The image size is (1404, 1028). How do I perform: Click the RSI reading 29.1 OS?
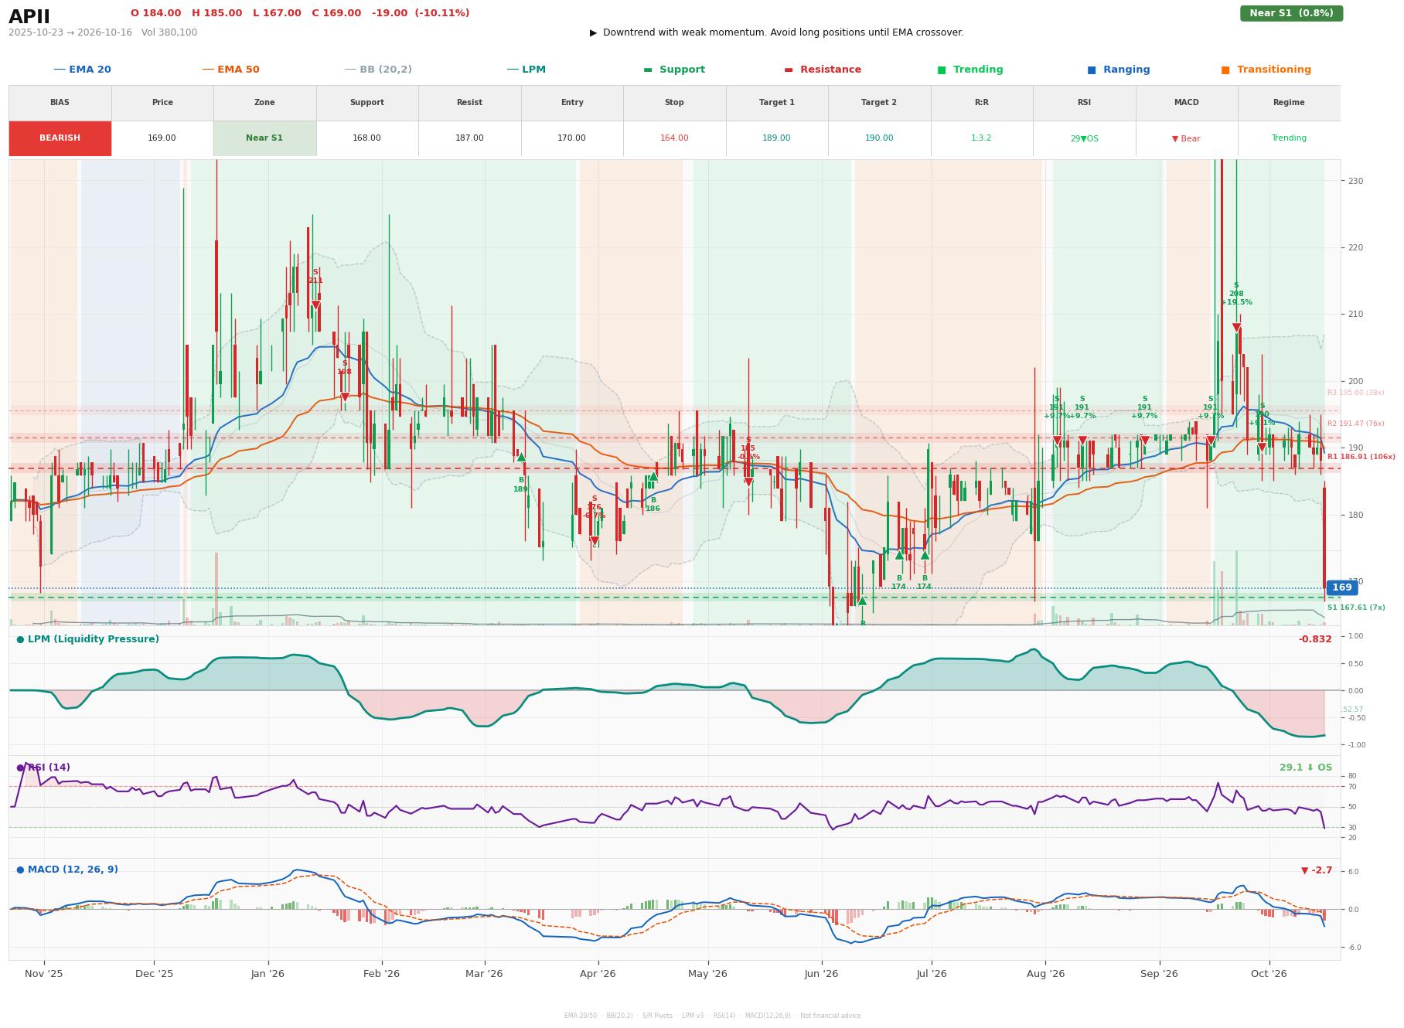[x=1306, y=768]
